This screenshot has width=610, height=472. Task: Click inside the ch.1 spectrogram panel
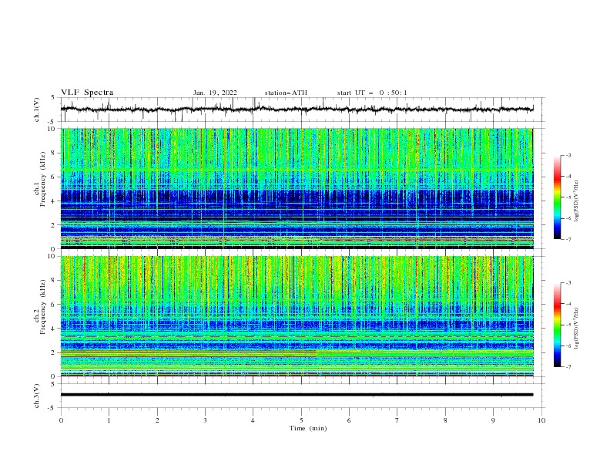coord(297,188)
